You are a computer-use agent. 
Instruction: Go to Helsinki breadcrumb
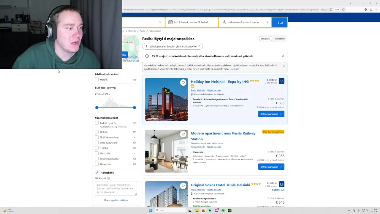[x=132, y=31]
